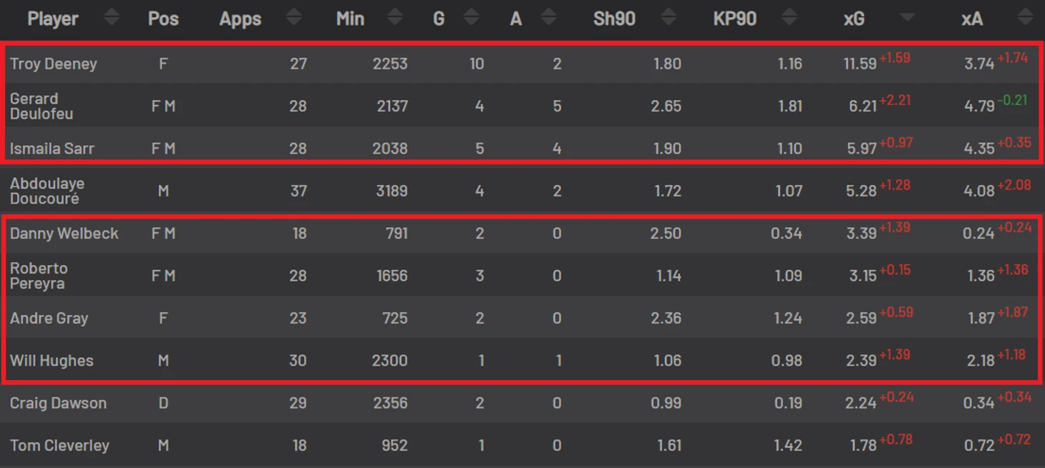Open Gerard Deulofeu's player page
The image size is (1045, 468).
42,106
